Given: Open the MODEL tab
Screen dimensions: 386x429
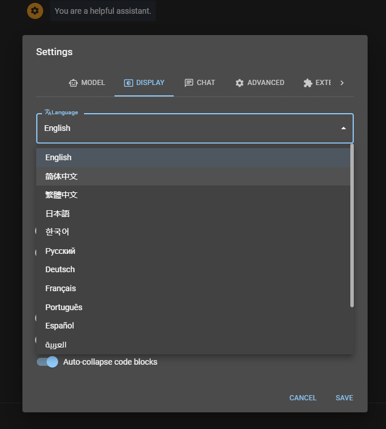Looking at the screenshot, I should pos(87,83).
